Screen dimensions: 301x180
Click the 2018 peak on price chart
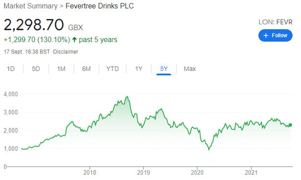point(127,96)
